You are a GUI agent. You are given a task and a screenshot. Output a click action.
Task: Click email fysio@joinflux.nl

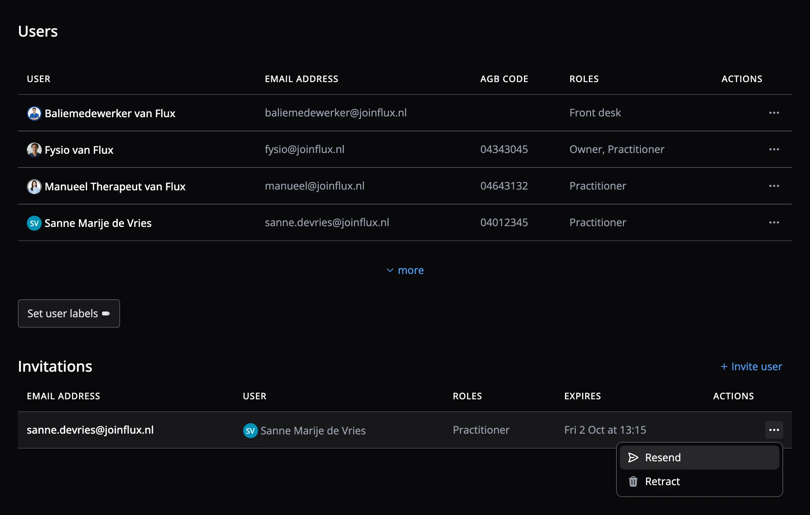305,149
